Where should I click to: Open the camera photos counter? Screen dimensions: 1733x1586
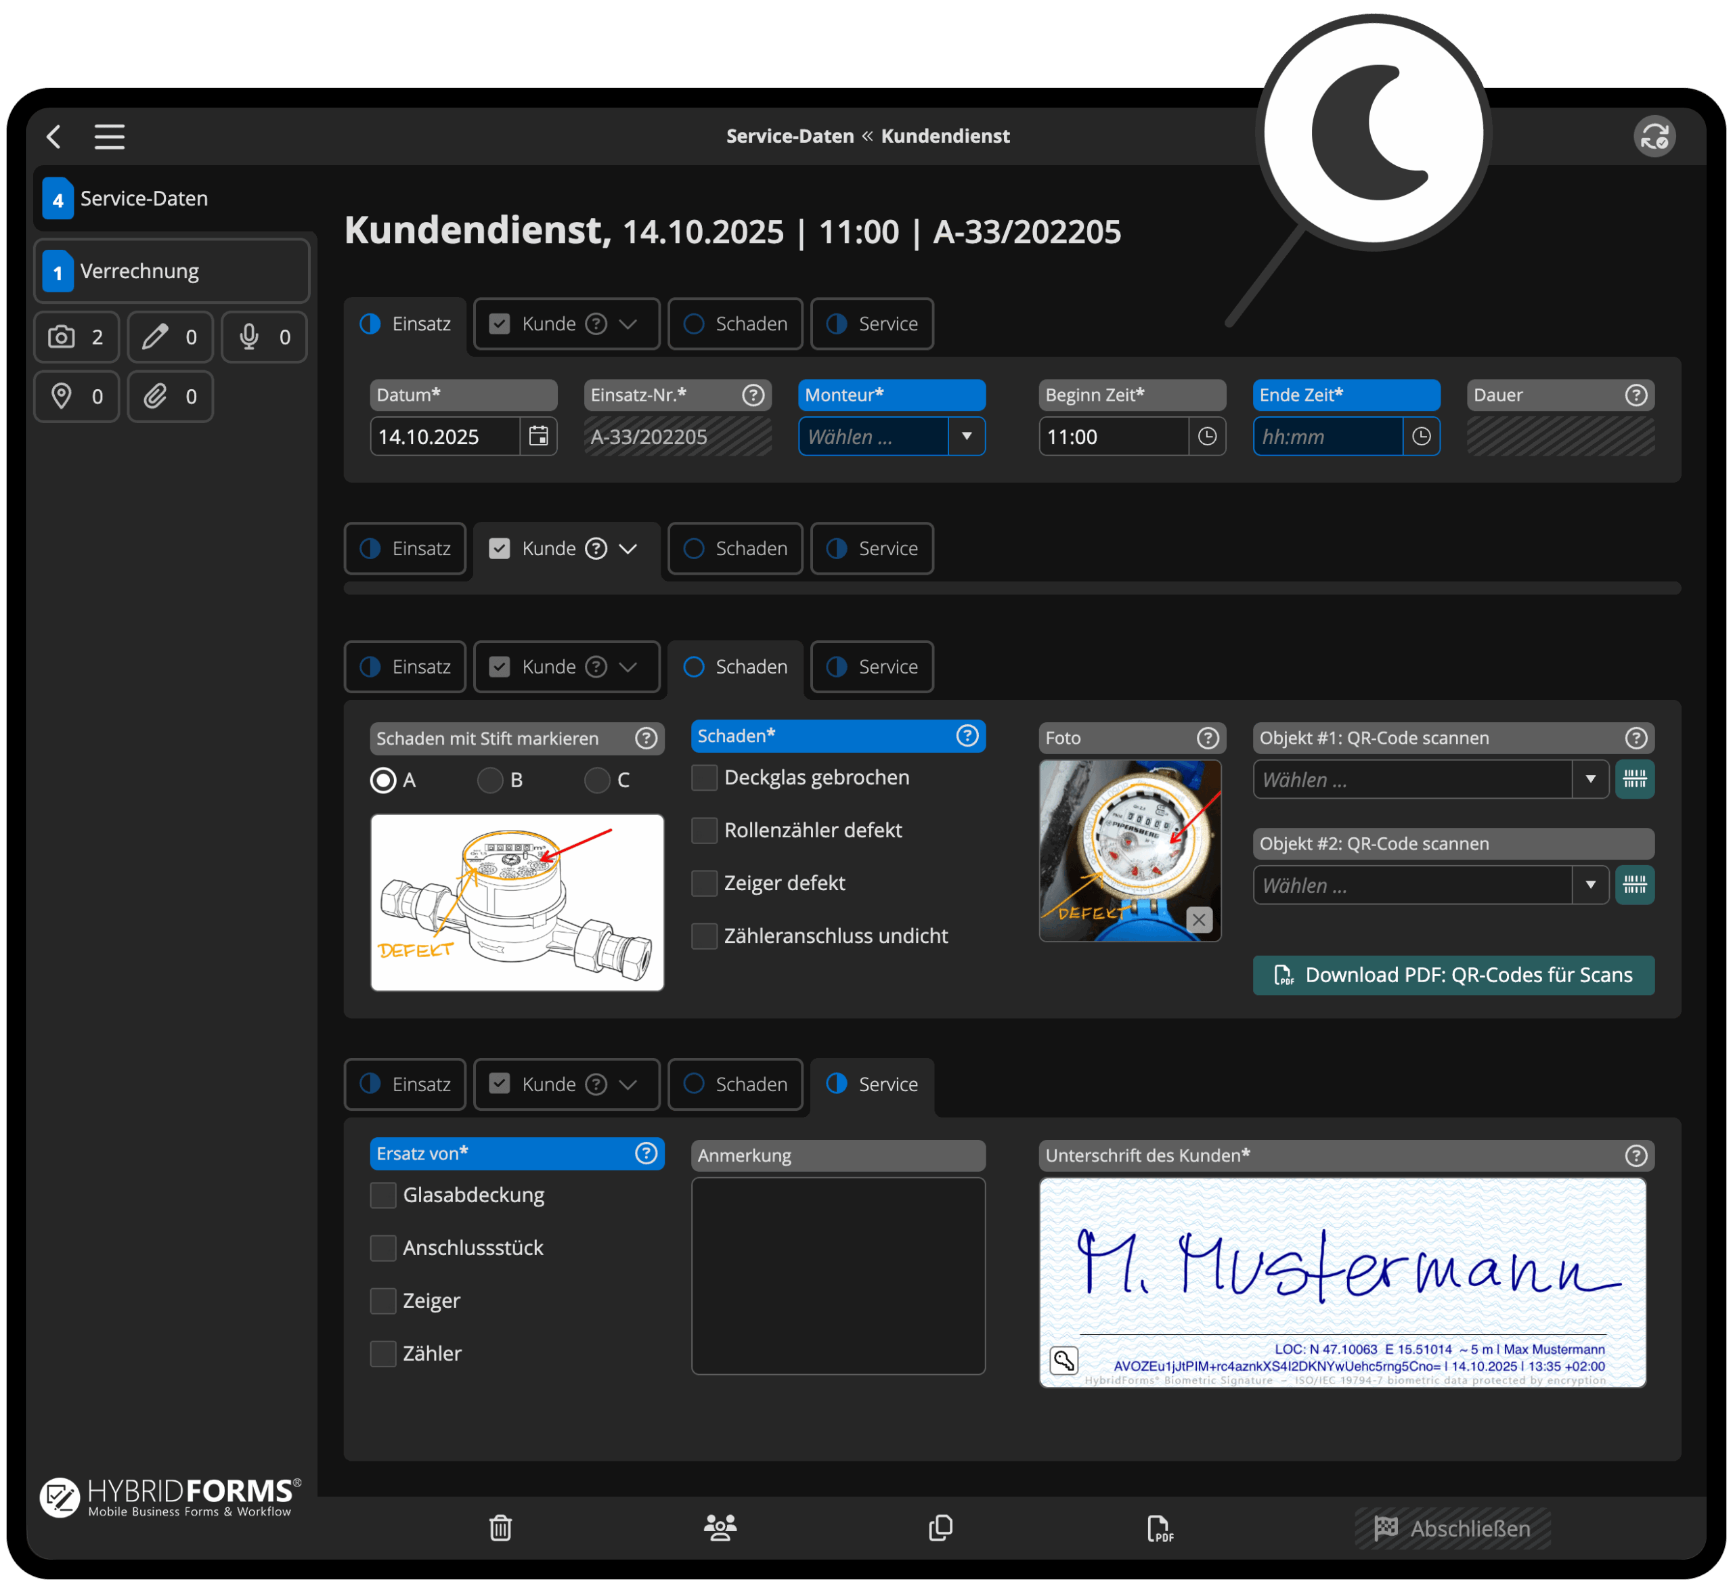click(76, 337)
